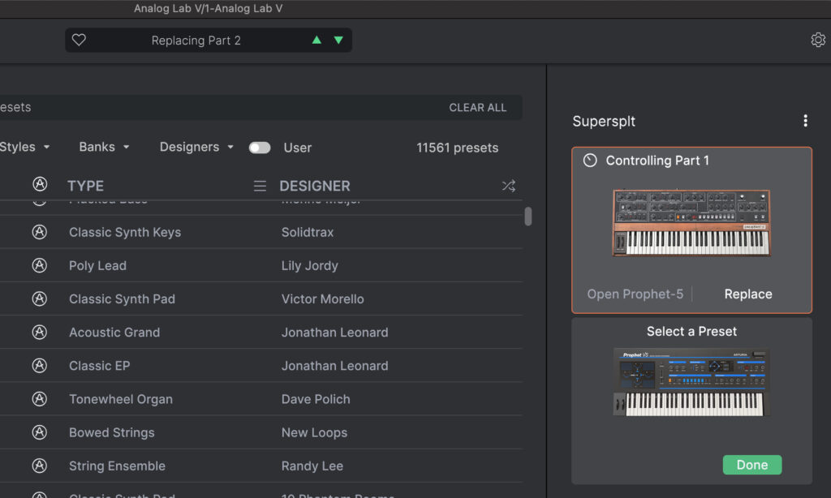Click designer name Dave Polich
The height and width of the screenshot is (498, 831).
pyautogui.click(x=316, y=399)
